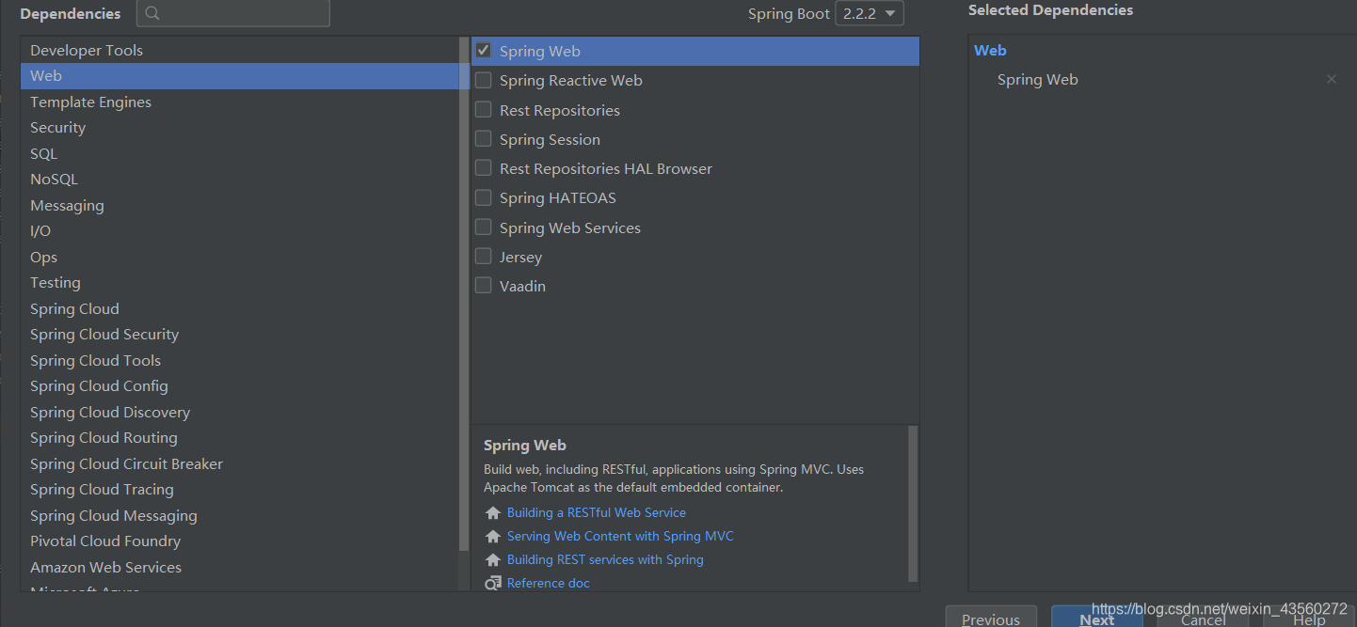Open Building REST services with Spring link

click(x=605, y=560)
